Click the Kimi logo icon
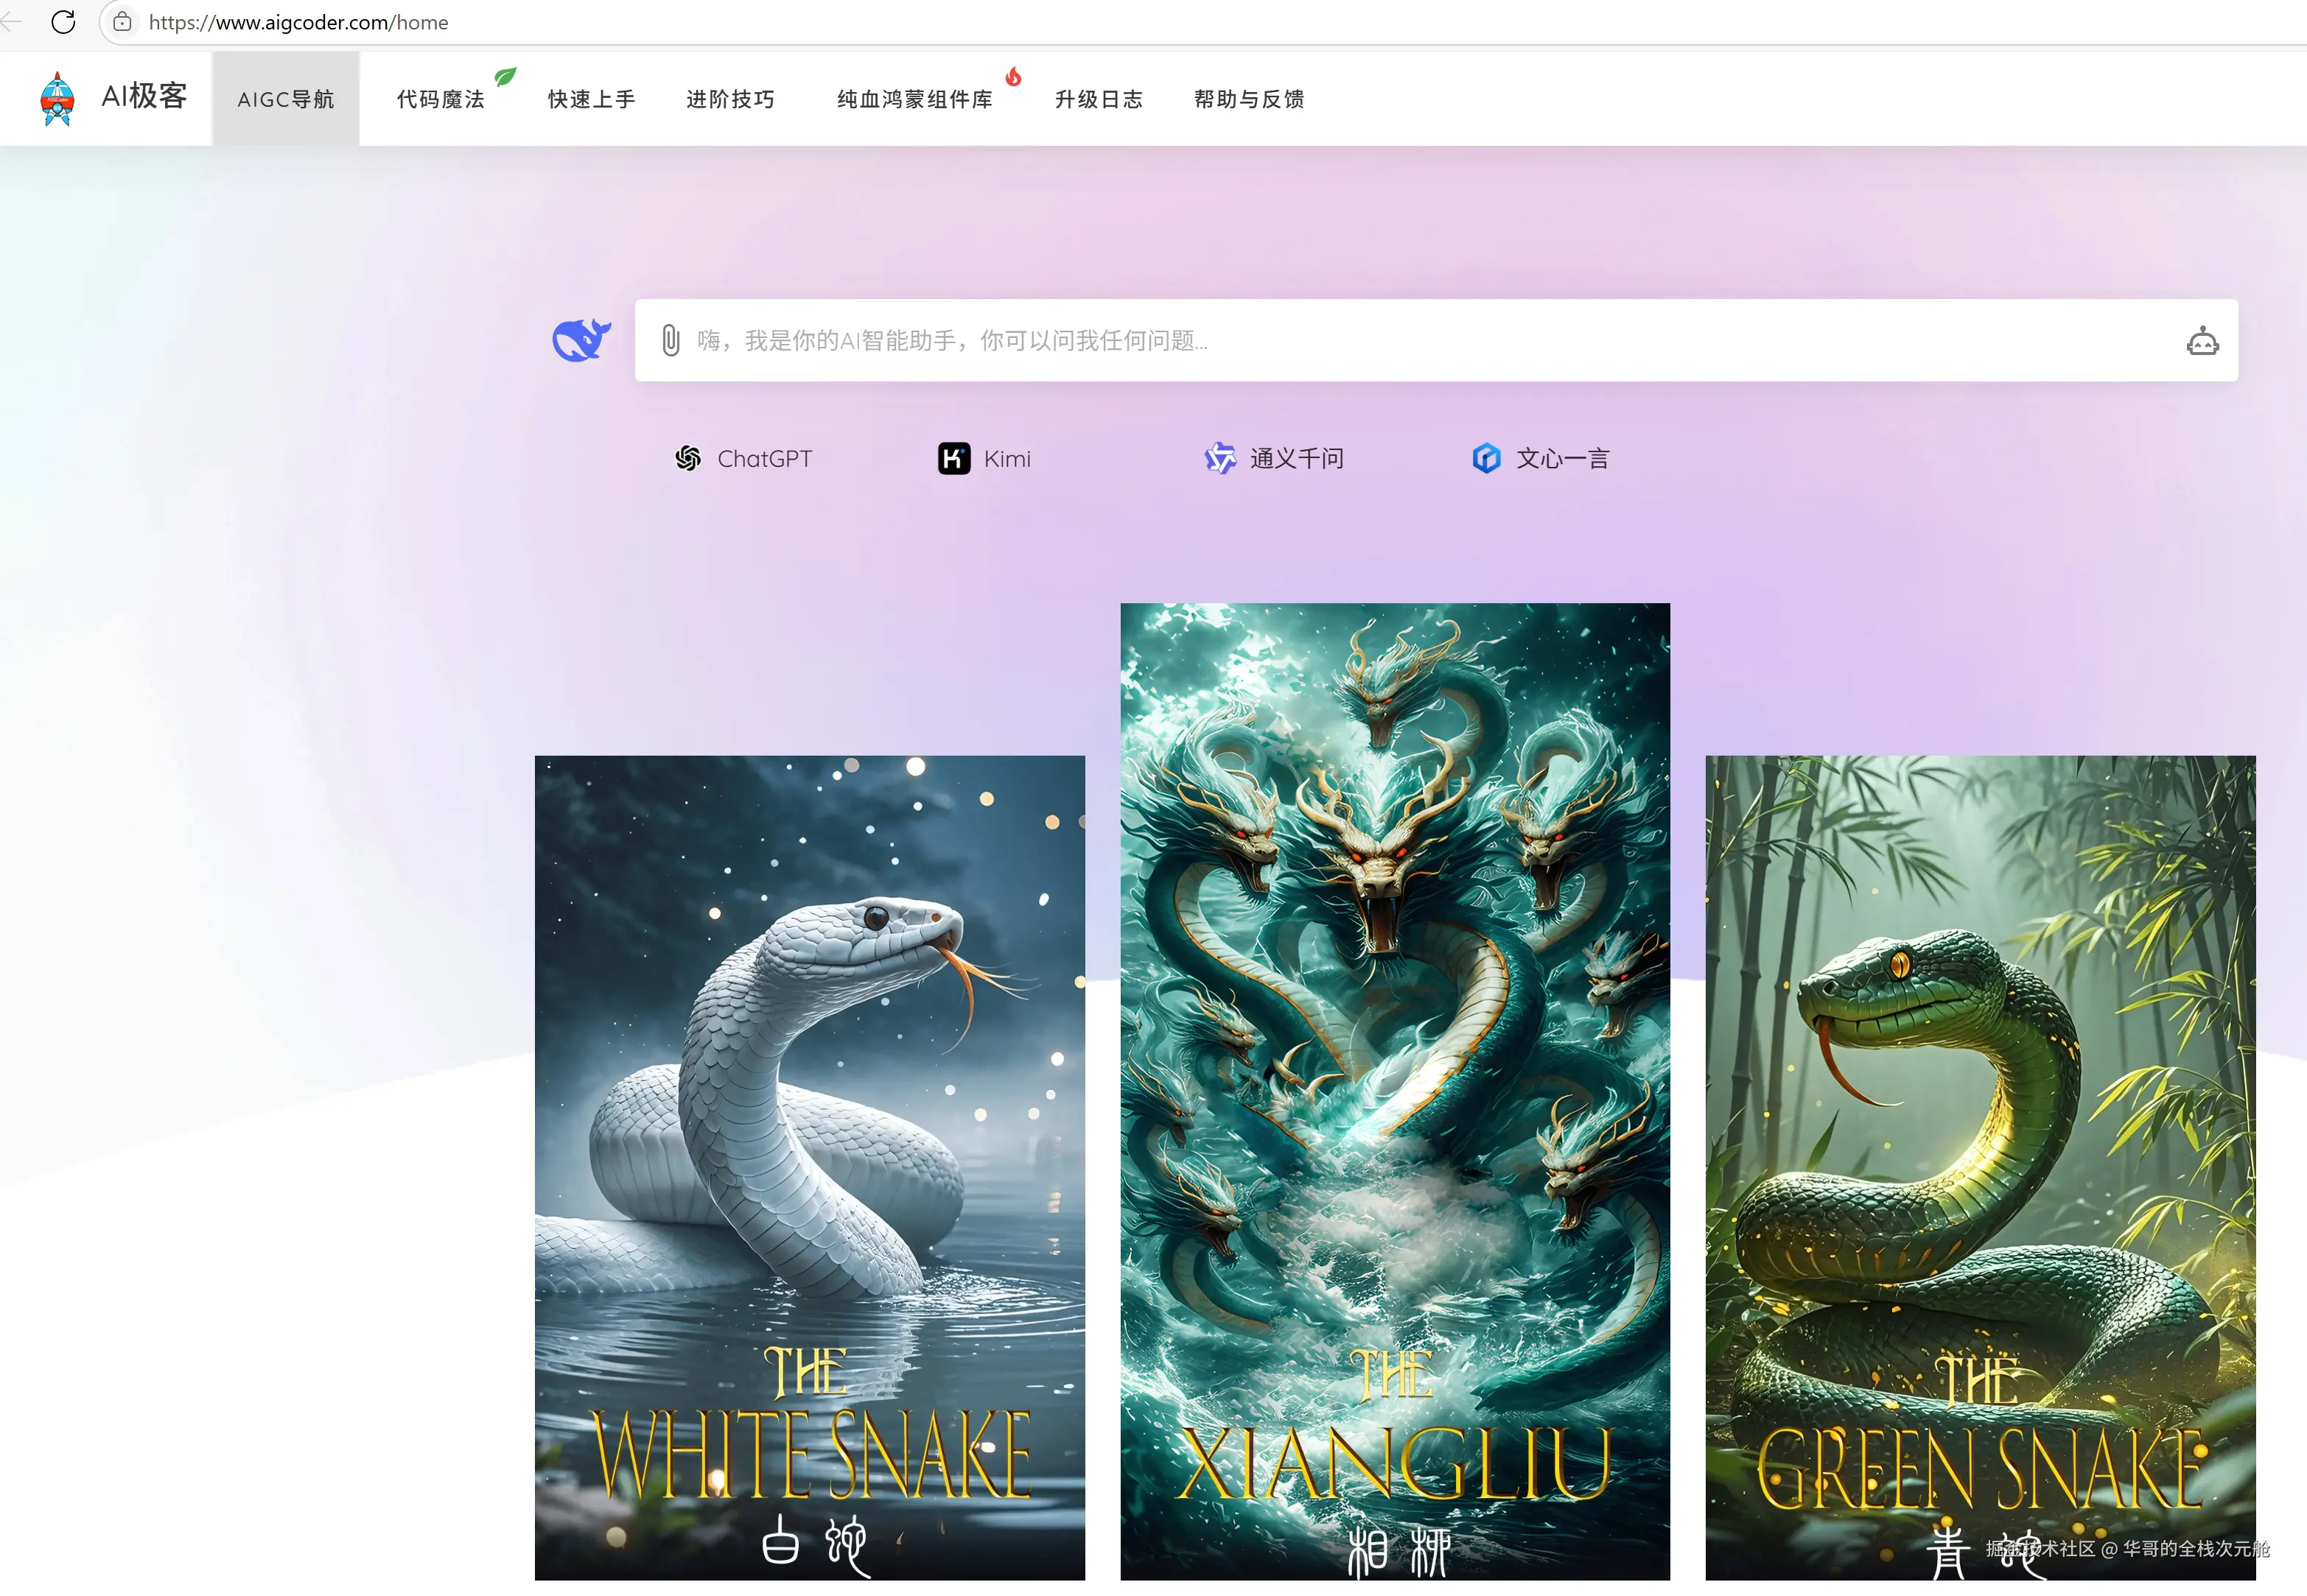Screen dimensions: 2307x1596 [953, 459]
